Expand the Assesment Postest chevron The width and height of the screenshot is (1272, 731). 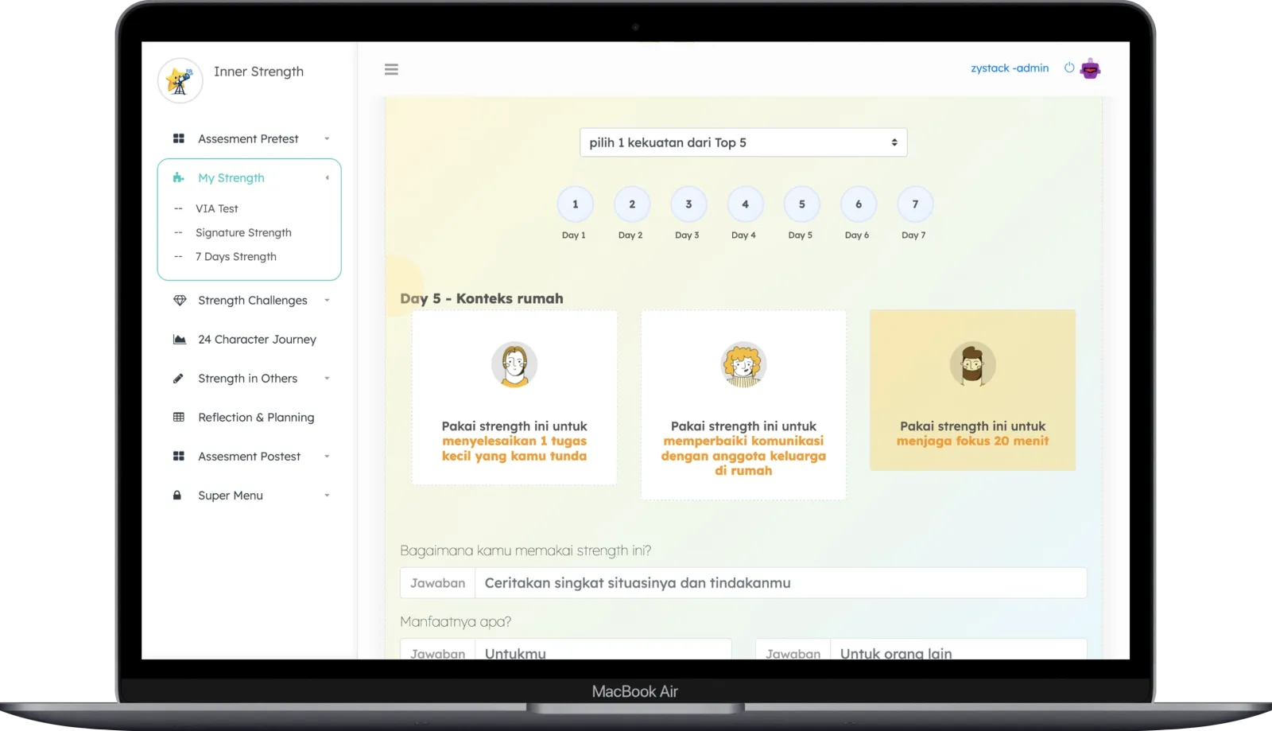click(x=327, y=457)
